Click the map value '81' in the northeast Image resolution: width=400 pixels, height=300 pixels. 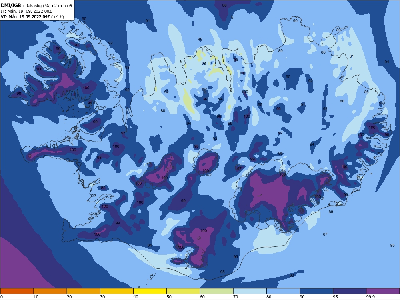tap(352, 56)
